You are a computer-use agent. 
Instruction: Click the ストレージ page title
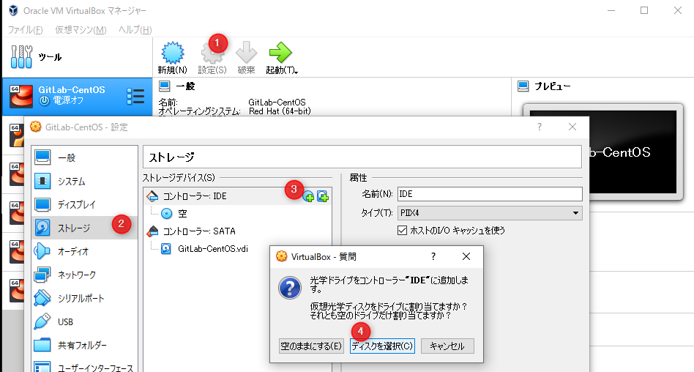pos(171,157)
